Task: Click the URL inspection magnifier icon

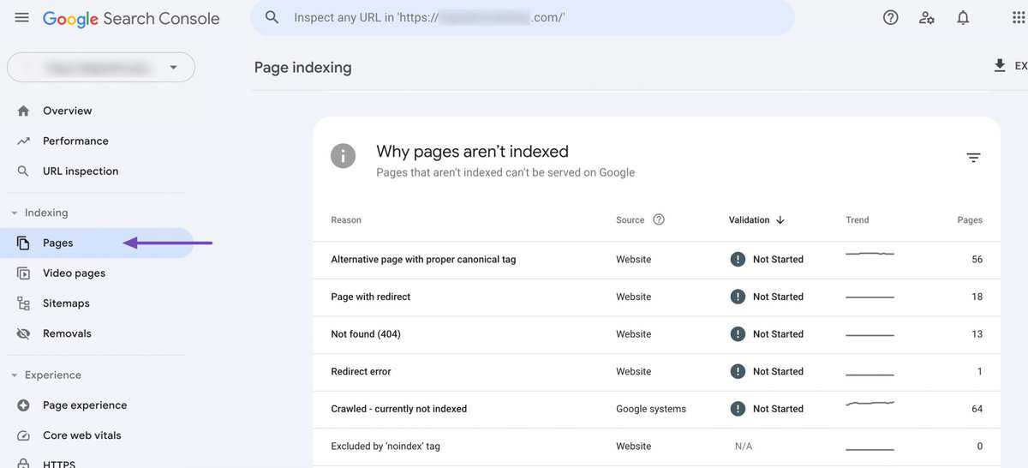Action: pos(23,171)
